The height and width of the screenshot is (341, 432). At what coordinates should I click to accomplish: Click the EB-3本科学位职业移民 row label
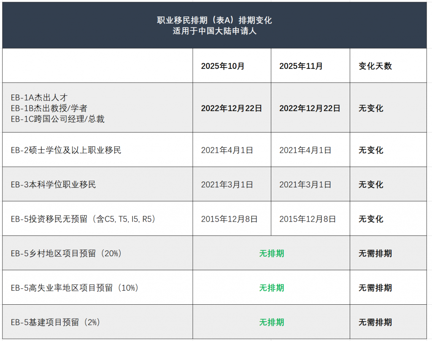point(53,184)
